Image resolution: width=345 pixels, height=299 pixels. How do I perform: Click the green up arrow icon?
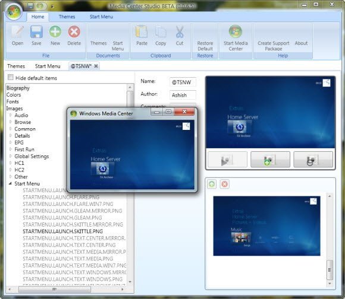click(x=212, y=184)
